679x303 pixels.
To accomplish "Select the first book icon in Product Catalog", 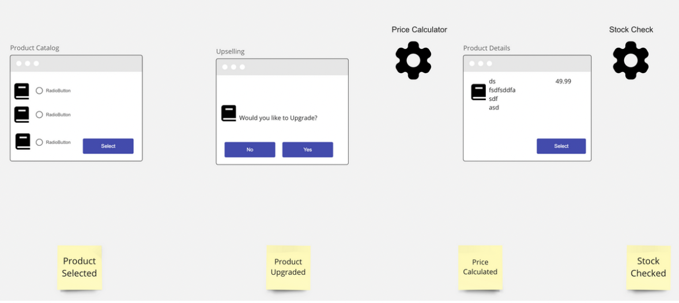I will click(x=22, y=92).
